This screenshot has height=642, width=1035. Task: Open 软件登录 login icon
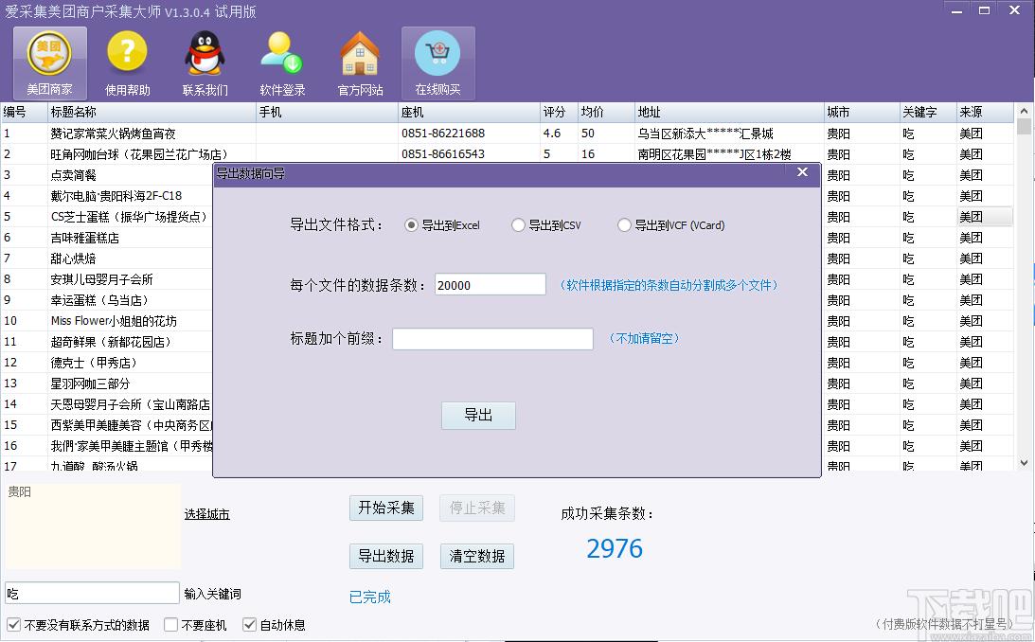pos(282,64)
